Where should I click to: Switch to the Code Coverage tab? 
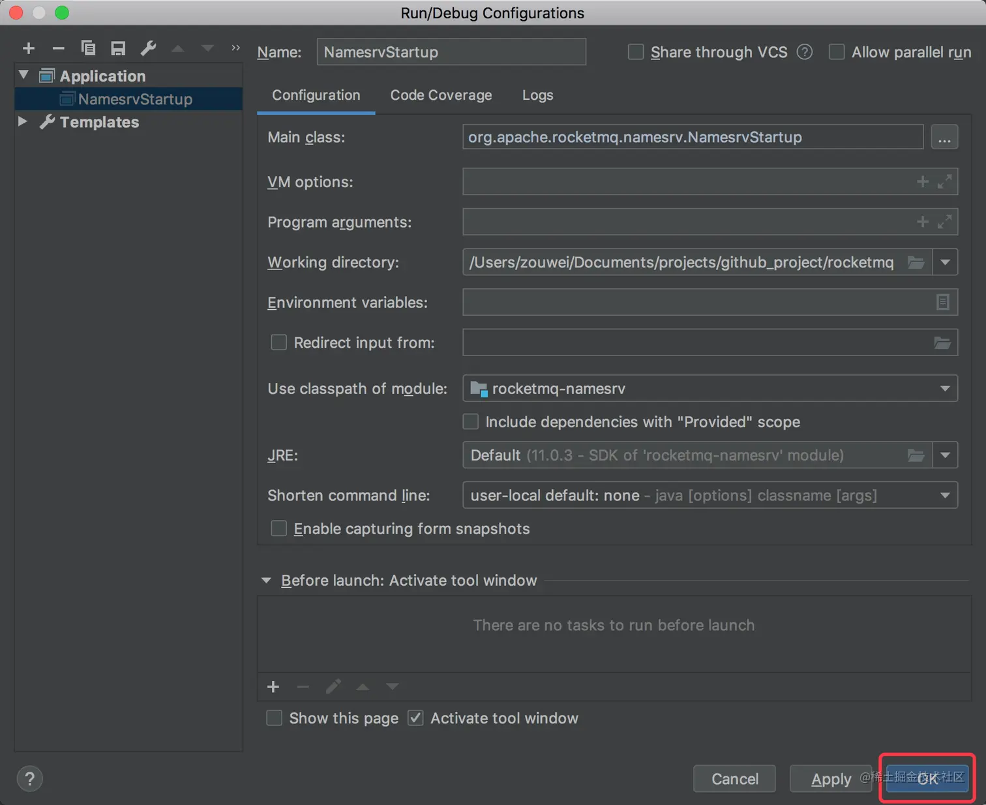click(441, 95)
